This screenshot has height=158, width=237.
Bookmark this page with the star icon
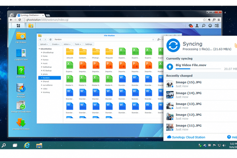click(204, 20)
